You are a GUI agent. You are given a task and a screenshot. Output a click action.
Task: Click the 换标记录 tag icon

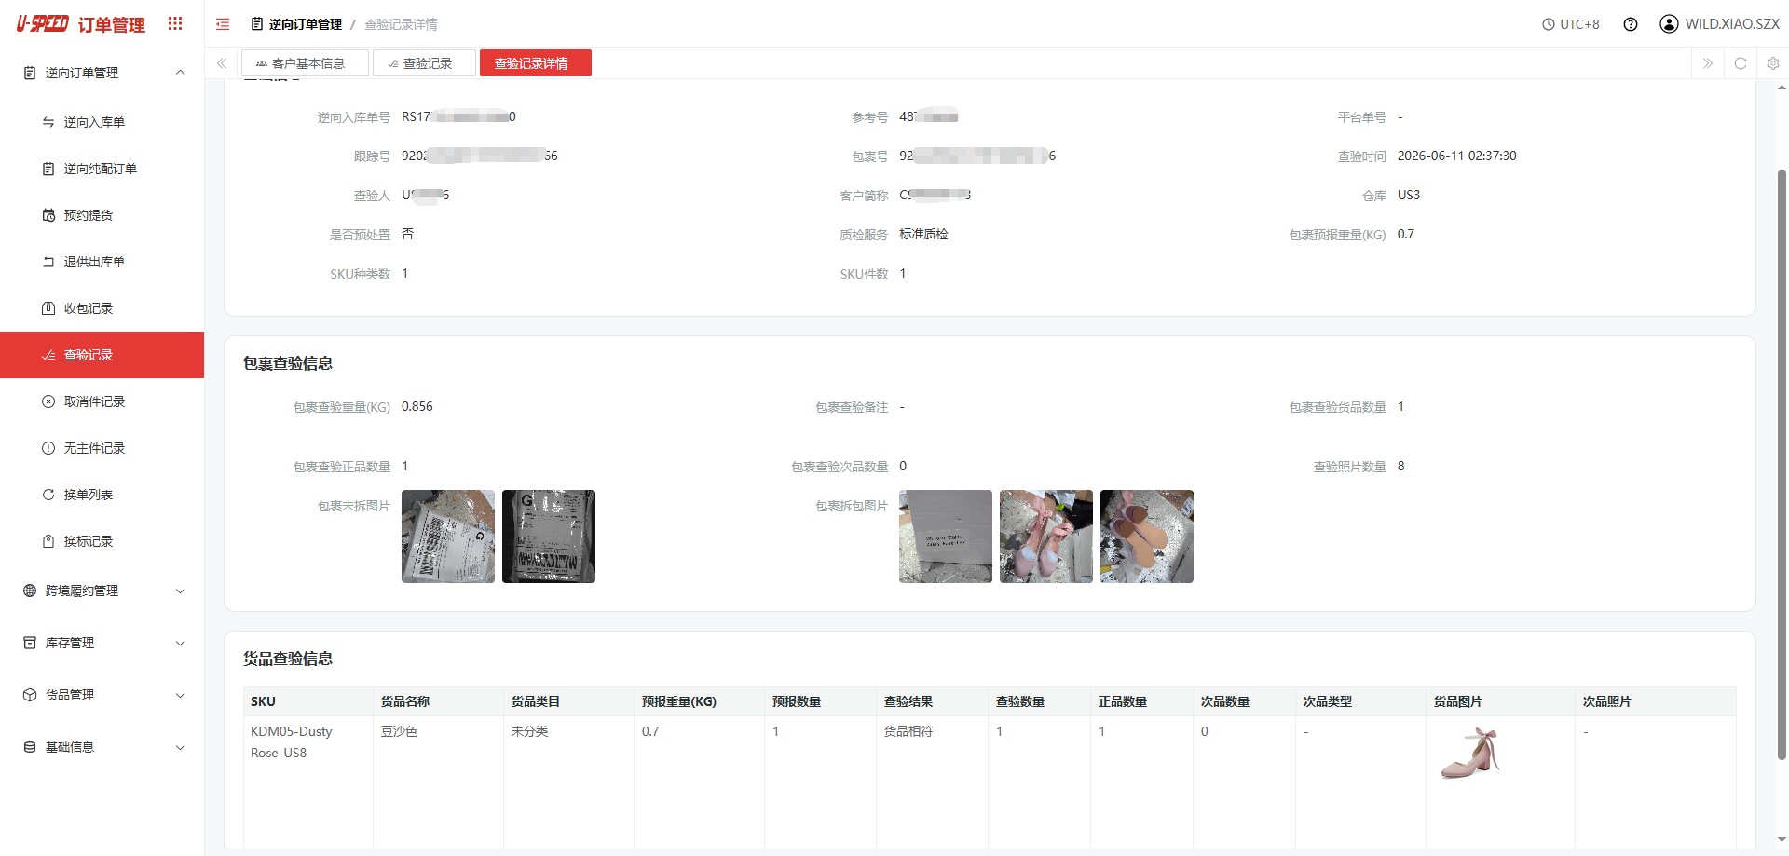tap(48, 541)
